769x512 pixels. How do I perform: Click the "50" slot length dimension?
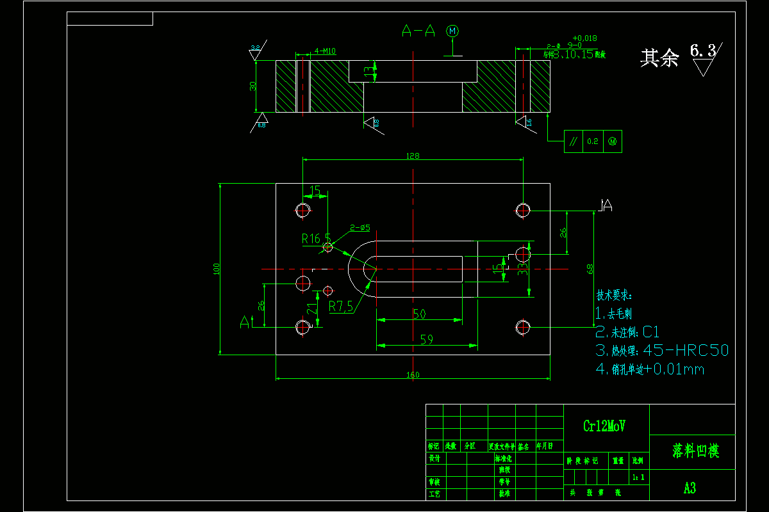419,314
